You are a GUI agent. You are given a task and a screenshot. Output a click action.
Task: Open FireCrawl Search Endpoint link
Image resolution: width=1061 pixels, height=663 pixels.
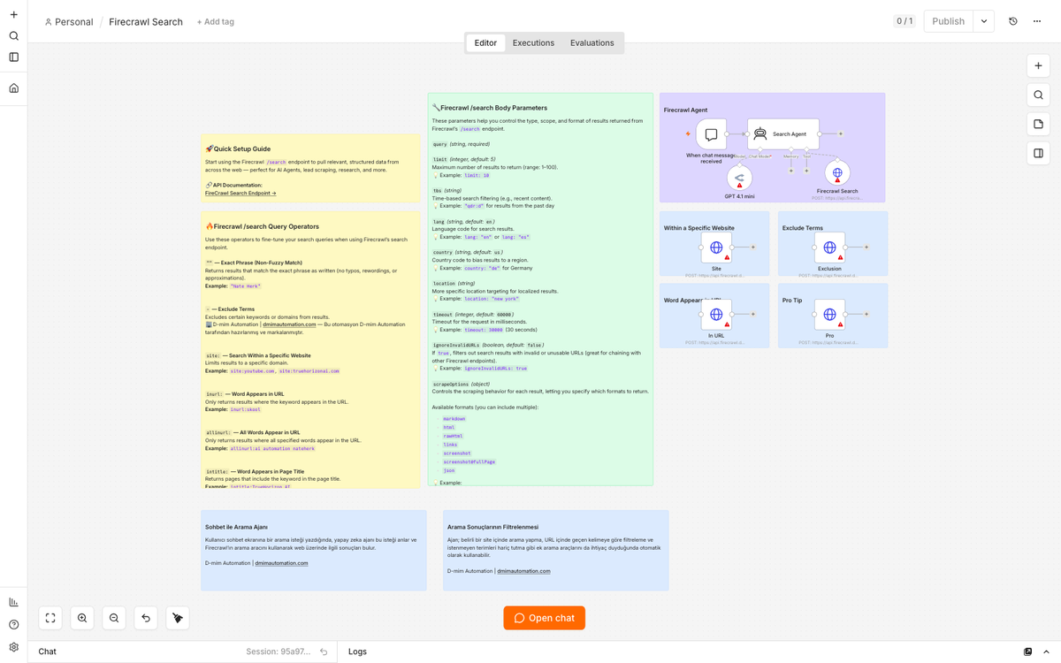pos(240,193)
